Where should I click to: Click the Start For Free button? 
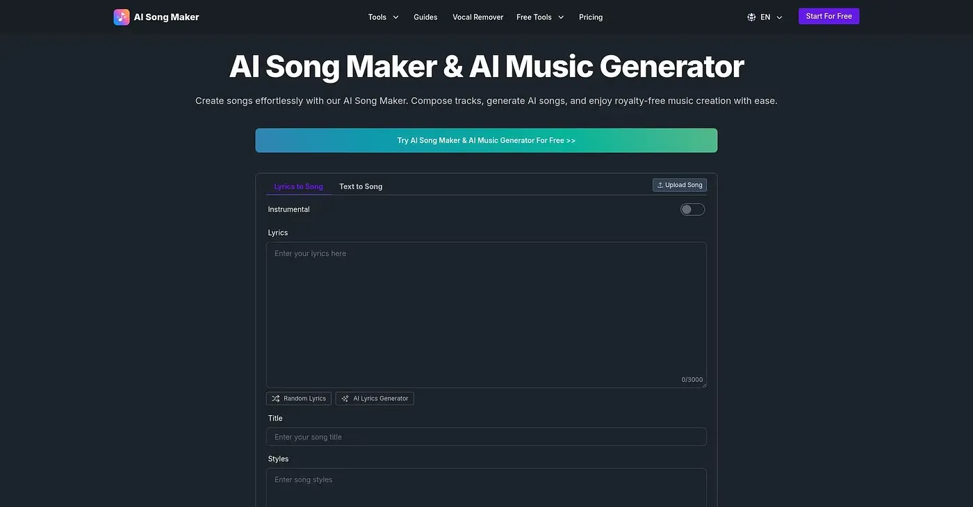829,16
